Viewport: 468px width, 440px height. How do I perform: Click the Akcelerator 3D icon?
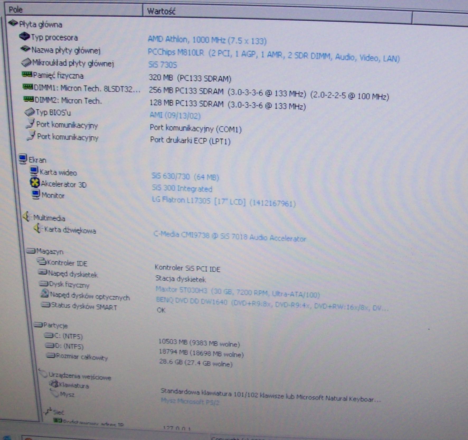tap(35, 183)
